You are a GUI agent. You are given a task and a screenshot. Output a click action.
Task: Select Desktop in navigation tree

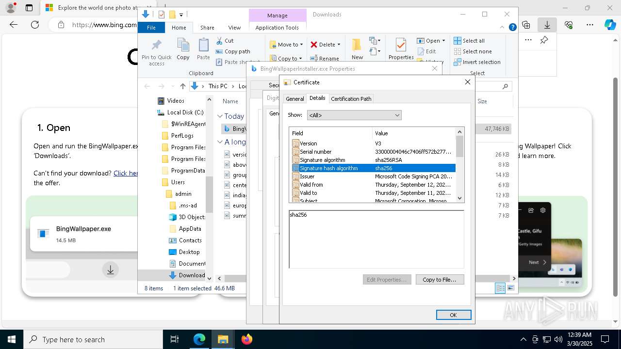coord(184,252)
